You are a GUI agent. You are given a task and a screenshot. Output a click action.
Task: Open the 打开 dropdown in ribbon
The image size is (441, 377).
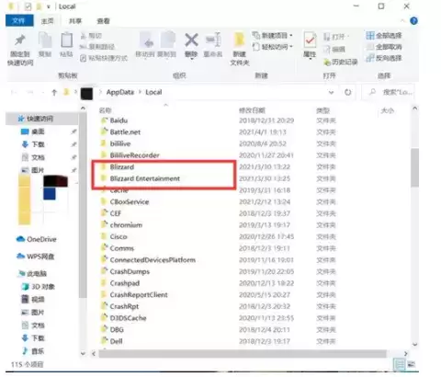click(x=336, y=37)
